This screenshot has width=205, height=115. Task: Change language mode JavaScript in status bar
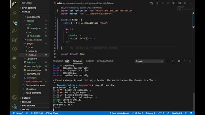tap(177, 113)
